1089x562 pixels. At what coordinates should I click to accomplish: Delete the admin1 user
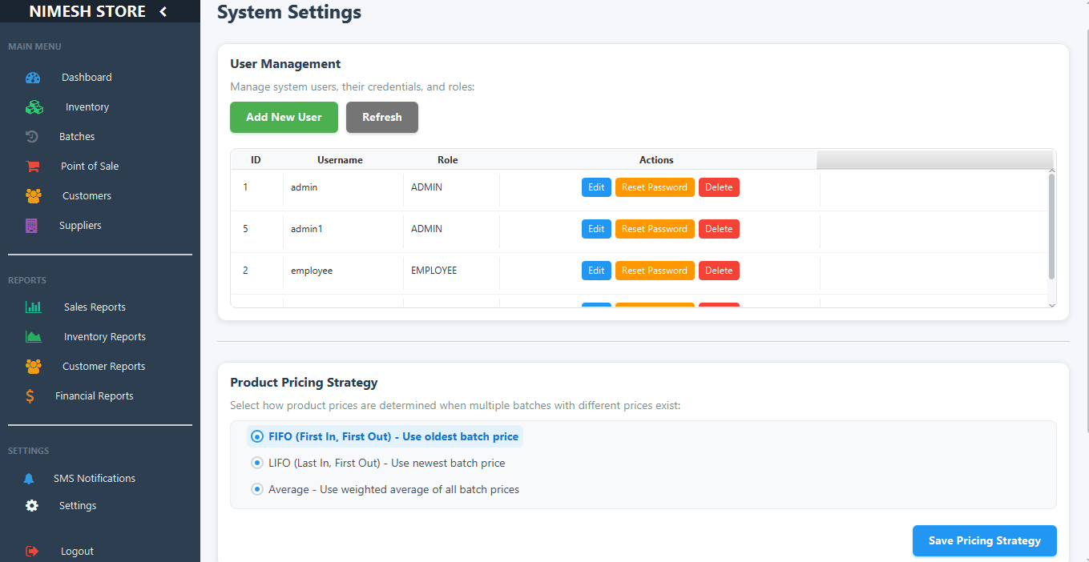coord(719,229)
